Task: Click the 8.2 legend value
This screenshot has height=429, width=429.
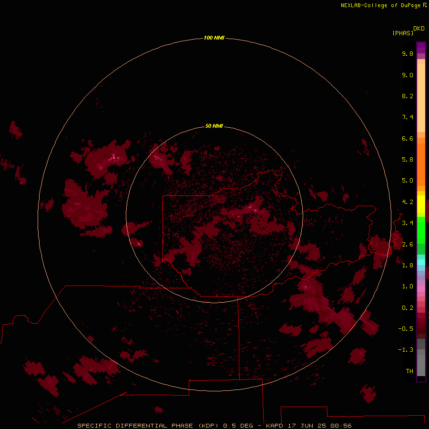Action: pyautogui.click(x=408, y=96)
